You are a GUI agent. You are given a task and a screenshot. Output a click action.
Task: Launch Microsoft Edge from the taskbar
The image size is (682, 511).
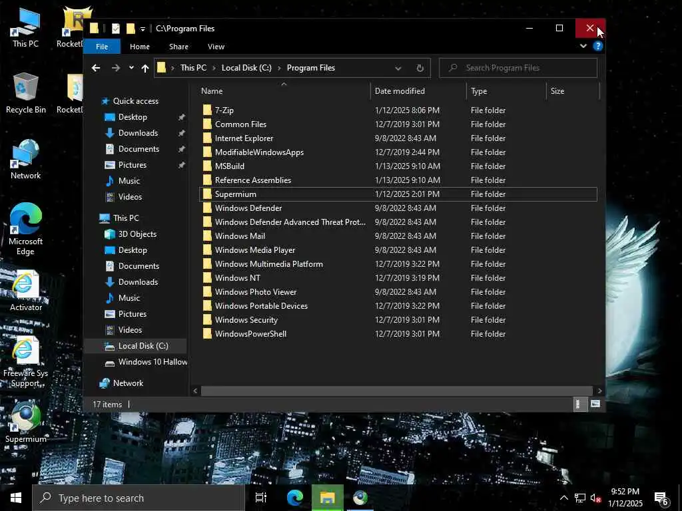(294, 498)
